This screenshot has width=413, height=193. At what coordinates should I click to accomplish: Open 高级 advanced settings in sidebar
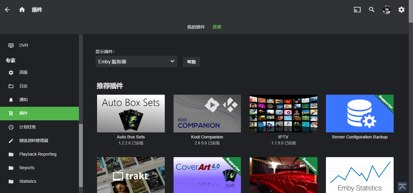(x=23, y=72)
